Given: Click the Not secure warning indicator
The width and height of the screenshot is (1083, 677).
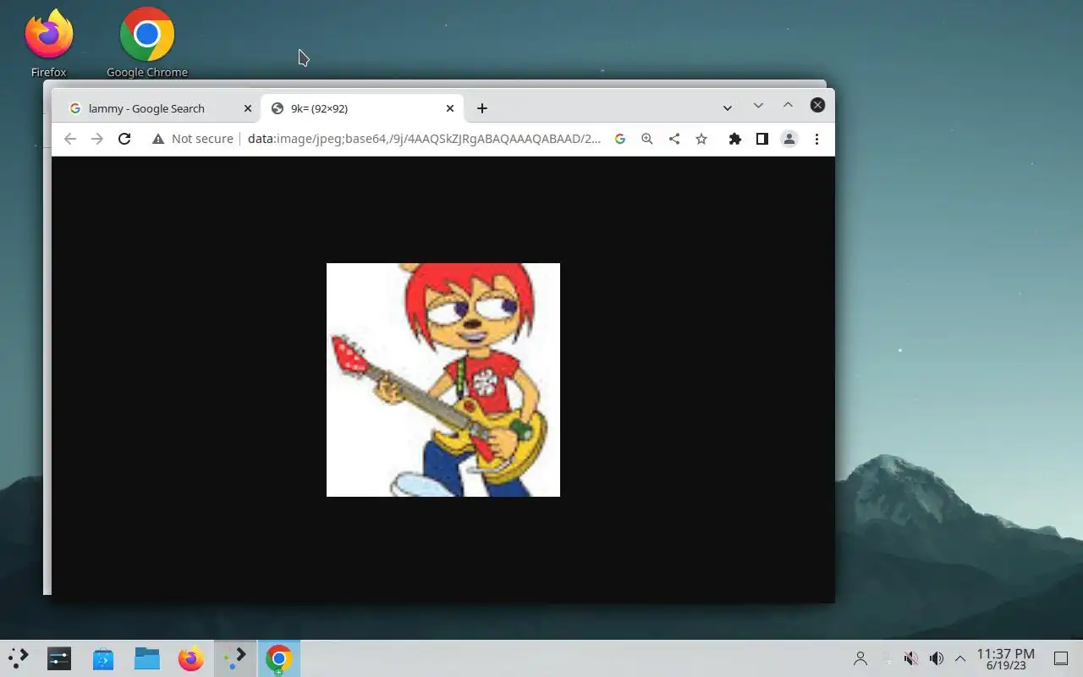Looking at the screenshot, I should pos(192,139).
